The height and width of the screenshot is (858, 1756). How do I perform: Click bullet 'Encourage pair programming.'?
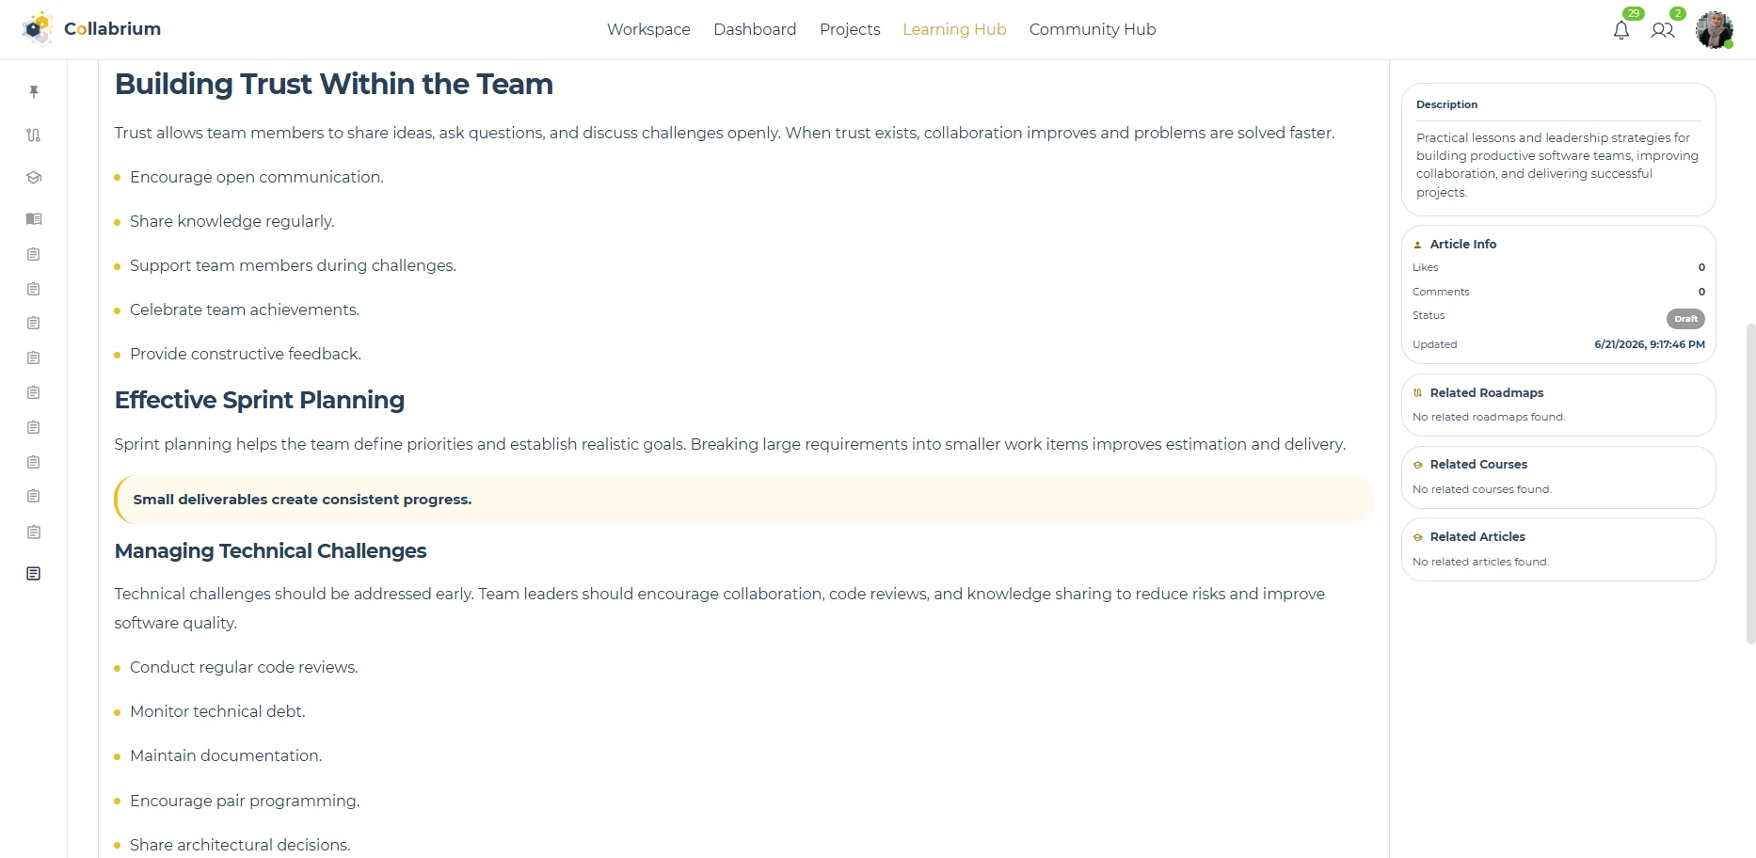coord(245,801)
